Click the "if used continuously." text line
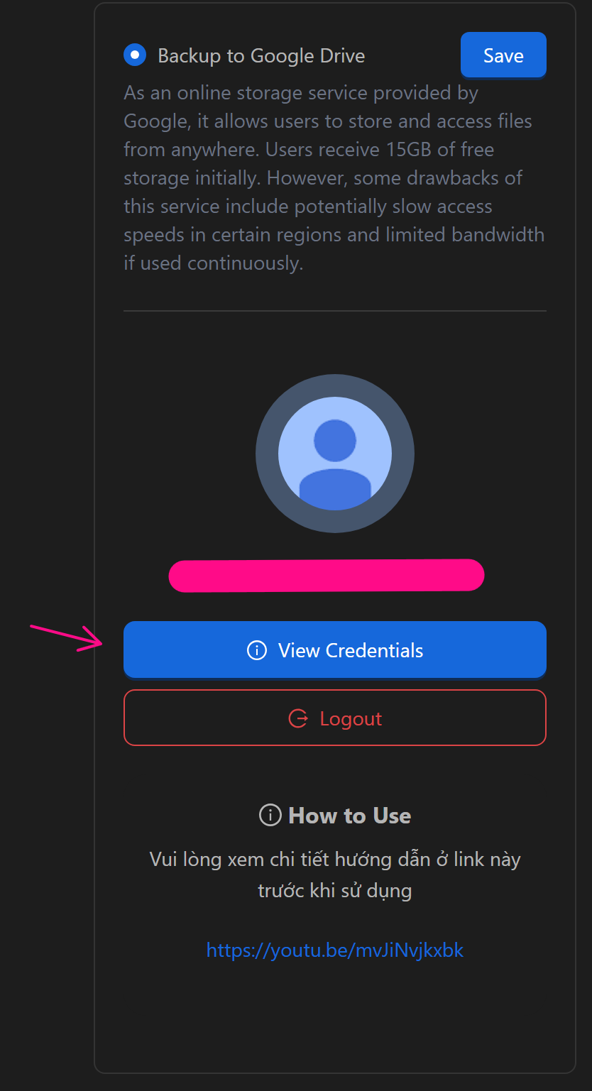 [x=213, y=263]
